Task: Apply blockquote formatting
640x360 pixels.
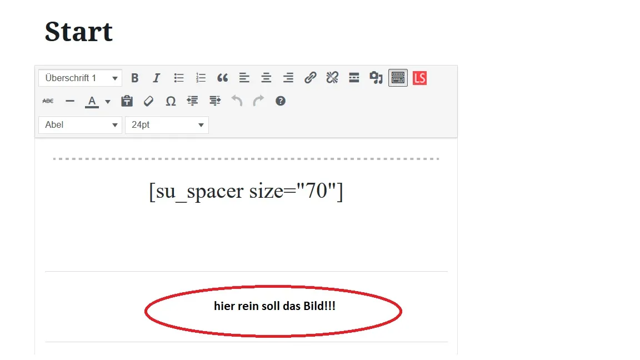Action: point(222,78)
